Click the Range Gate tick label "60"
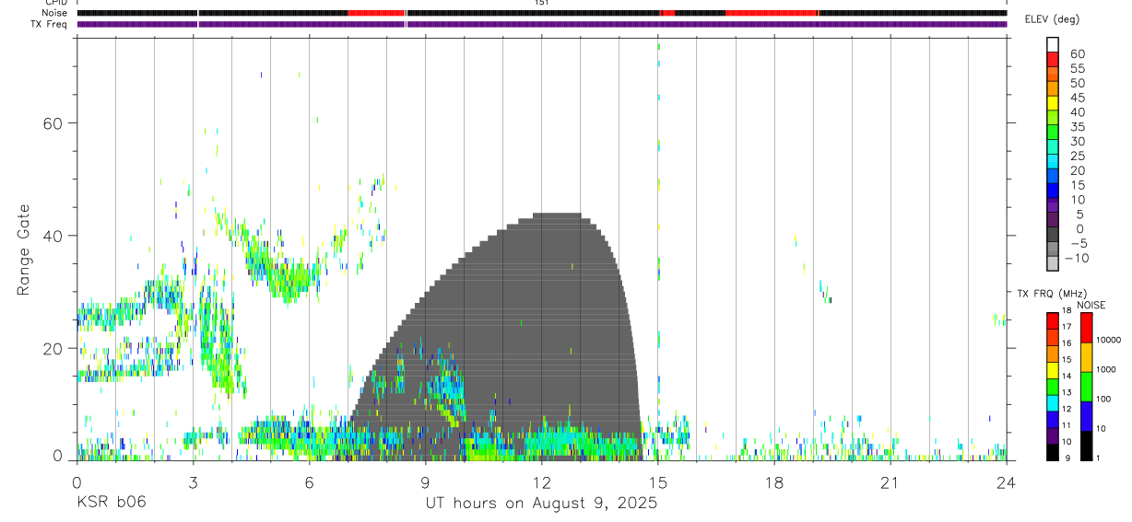The height and width of the screenshot is (522, 1132). pyautogui.click(x=53, y=123)
